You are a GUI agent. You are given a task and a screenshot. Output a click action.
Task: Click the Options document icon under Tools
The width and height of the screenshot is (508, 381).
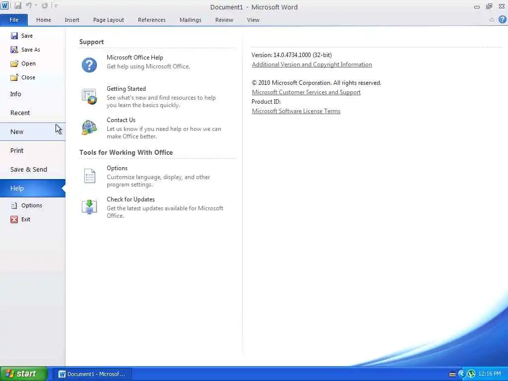coord(89,176)
